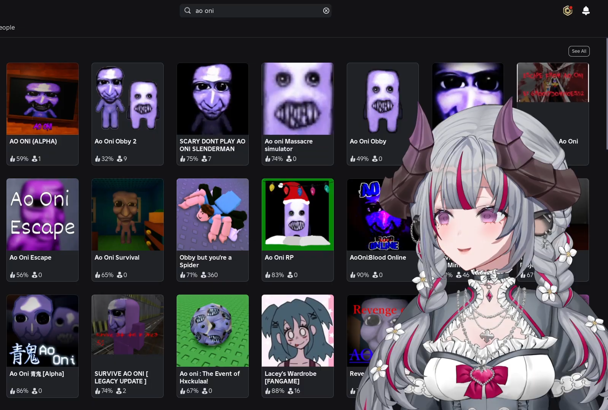Open the red 'Escape from Ao Oni' thumbnail
608x410 pixels.
[553, 83]
